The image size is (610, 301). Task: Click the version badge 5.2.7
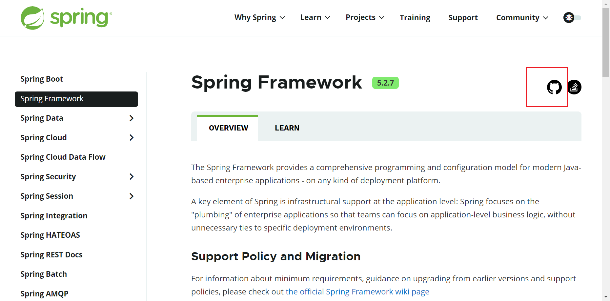(385, 83)
